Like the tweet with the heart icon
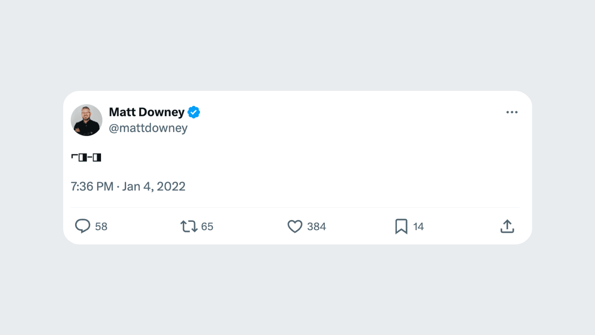Viewport: 595px width, 335px height. pos(295,226)
